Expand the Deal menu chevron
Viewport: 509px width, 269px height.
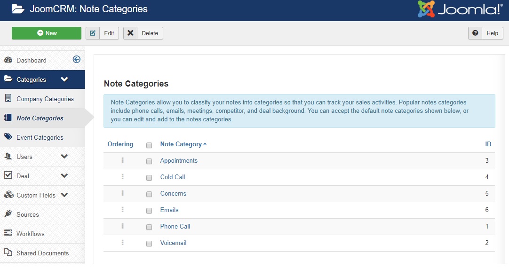pos(64,175)
